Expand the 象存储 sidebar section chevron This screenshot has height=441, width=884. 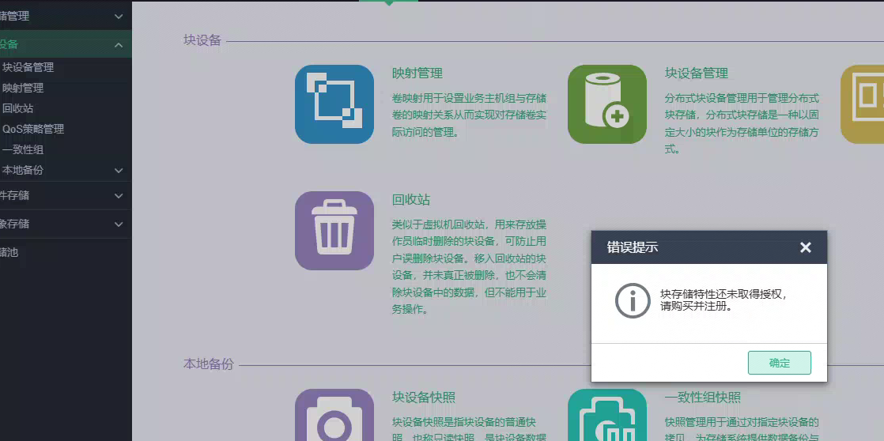point(119,224)
